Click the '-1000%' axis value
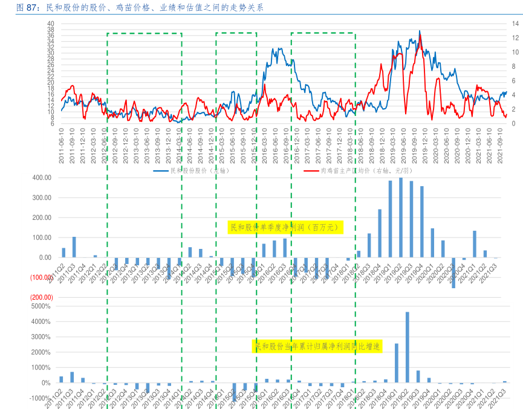Screen dimensions: 523x409 [x=40, y=398]
